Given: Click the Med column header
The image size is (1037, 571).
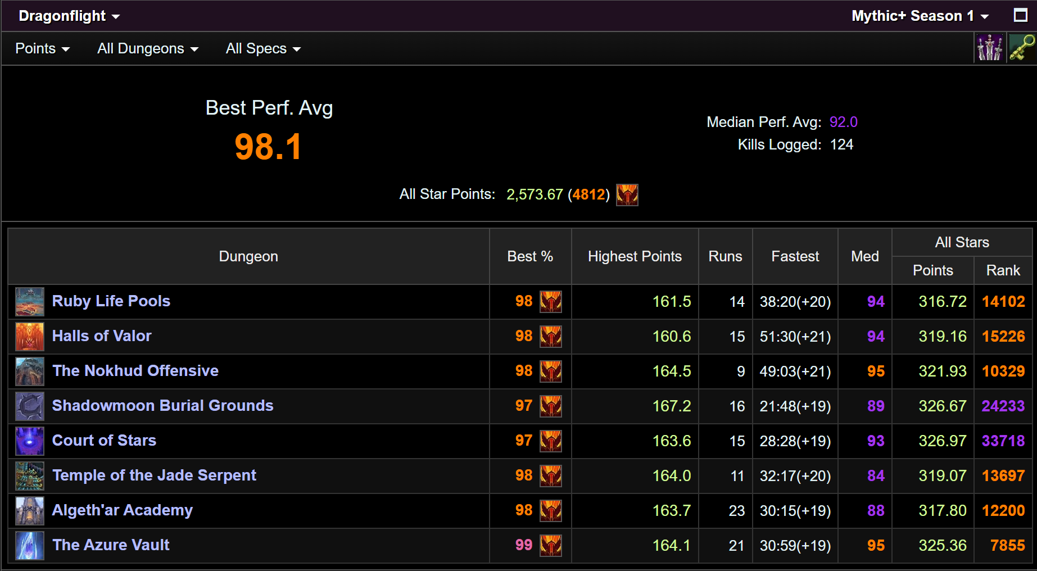Looking at the screenshot, I should [864, 256].
